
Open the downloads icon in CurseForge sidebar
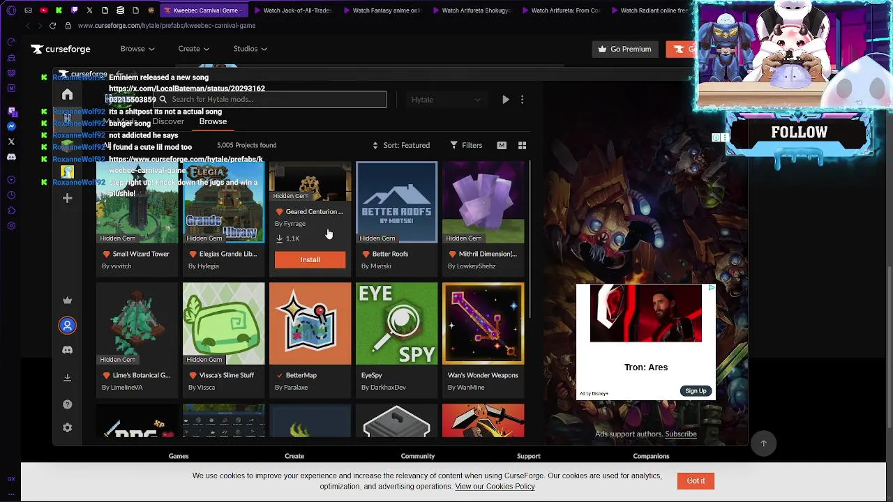pos(67,377)
